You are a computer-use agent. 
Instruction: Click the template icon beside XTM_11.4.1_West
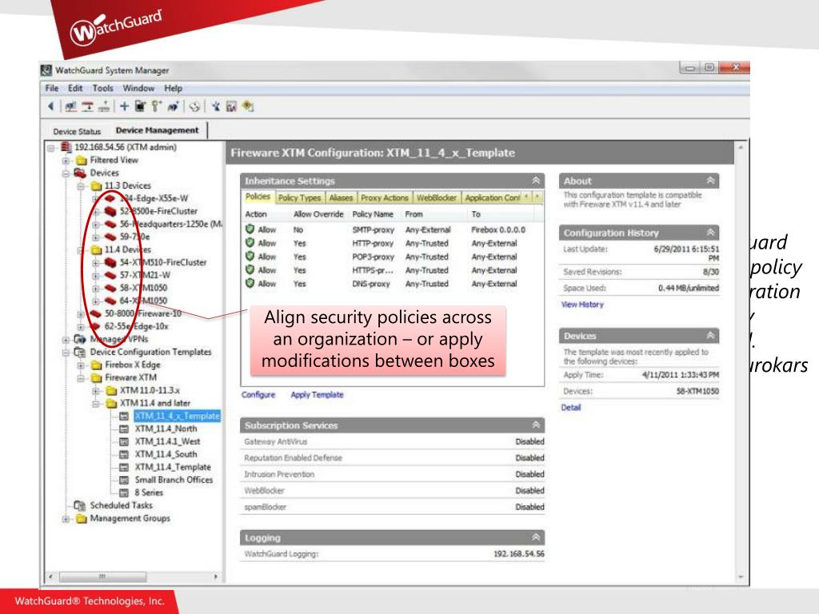click(124, 441)
